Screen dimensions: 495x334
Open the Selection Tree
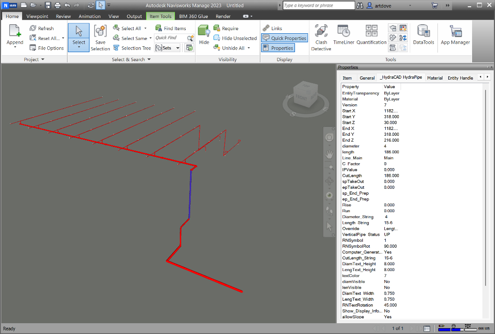click(132, 48)
